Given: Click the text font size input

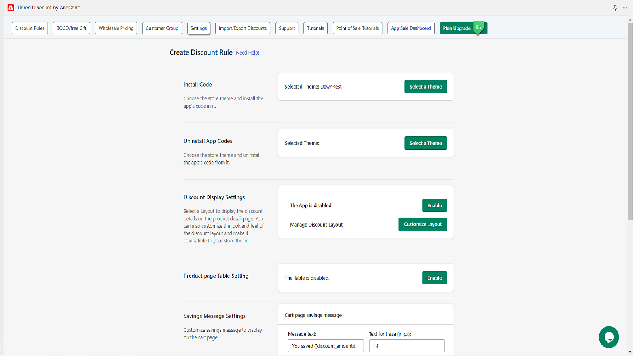Looking at the screenshot, I should coord(407,345).
